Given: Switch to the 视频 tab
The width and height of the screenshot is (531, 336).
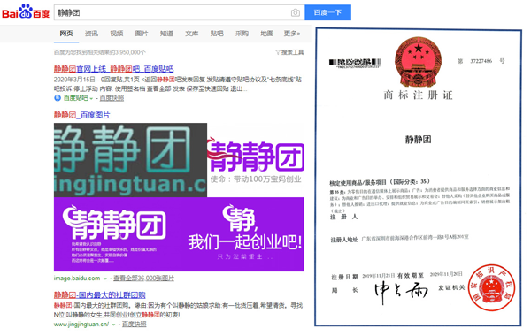Looking at the screenshot, I should (117, 34).
